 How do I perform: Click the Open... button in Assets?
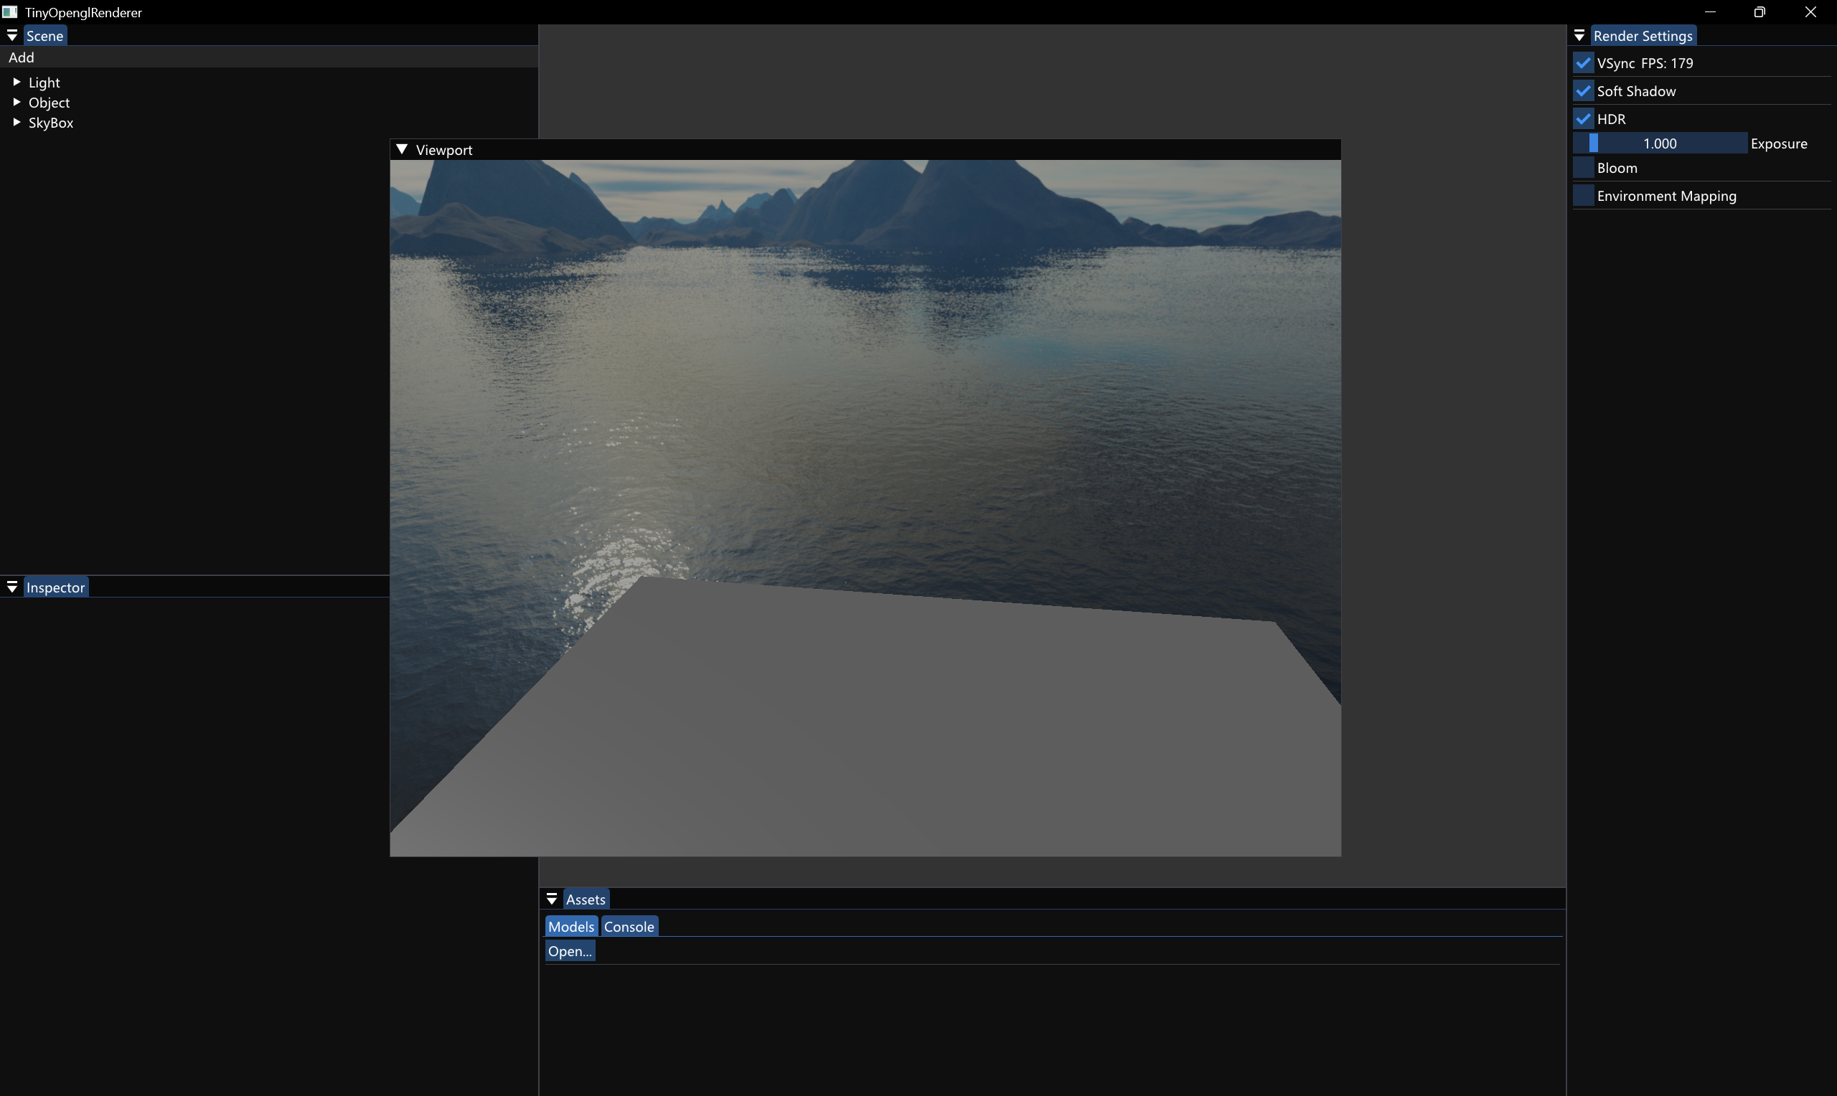tap(570, 951)
